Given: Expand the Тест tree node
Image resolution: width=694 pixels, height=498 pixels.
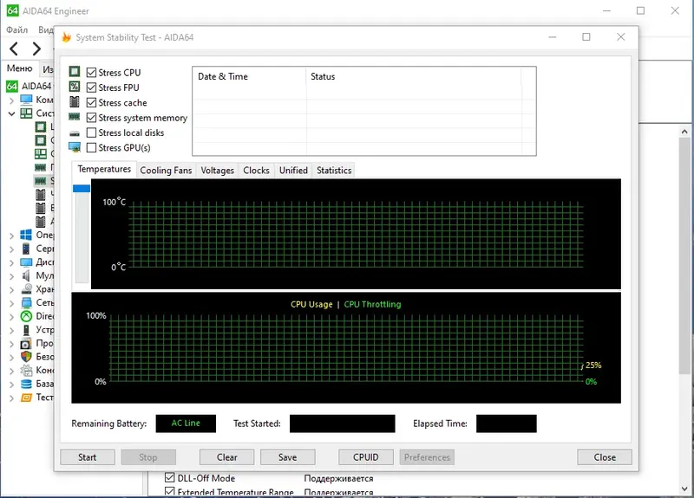Looking at the screenshot, I should tap(11, 398).
